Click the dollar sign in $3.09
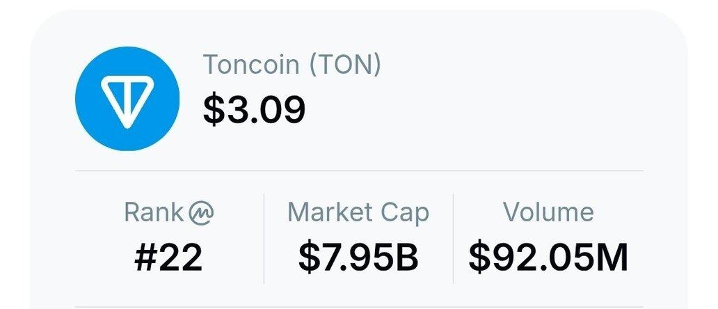Viewport: 718px width, 309px height. pos(215,111)
